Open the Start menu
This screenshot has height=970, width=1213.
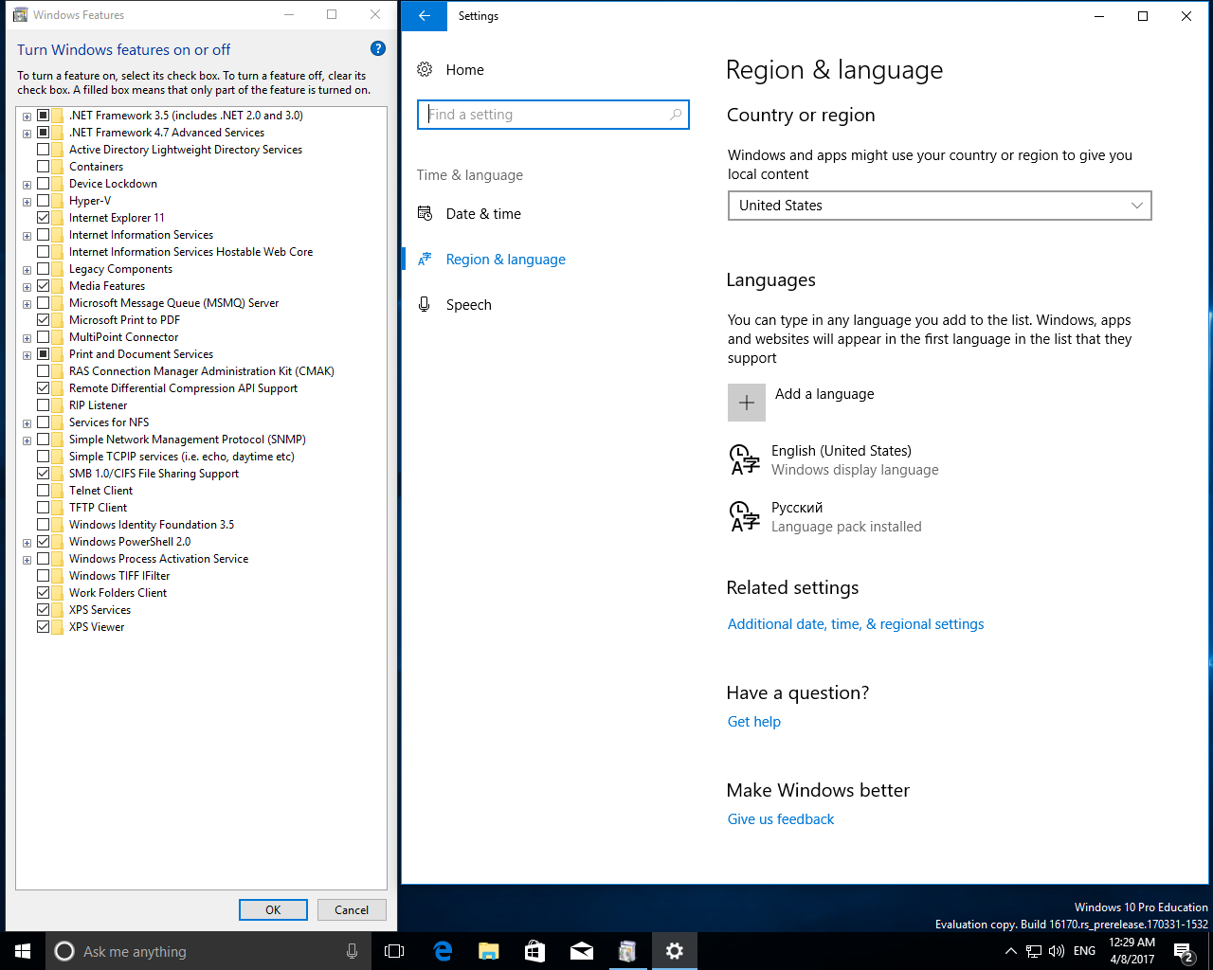pyautogui.click(x=23, y=951)
